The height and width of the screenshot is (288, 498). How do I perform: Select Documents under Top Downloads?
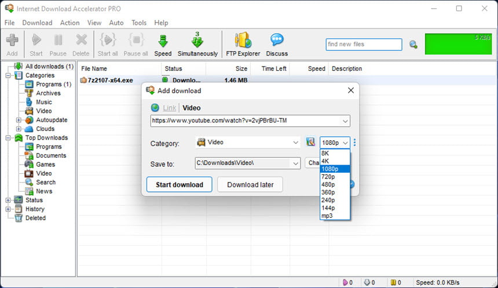pos(51,155)
